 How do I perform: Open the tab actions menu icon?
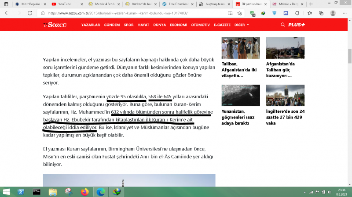tap(6, 4)
